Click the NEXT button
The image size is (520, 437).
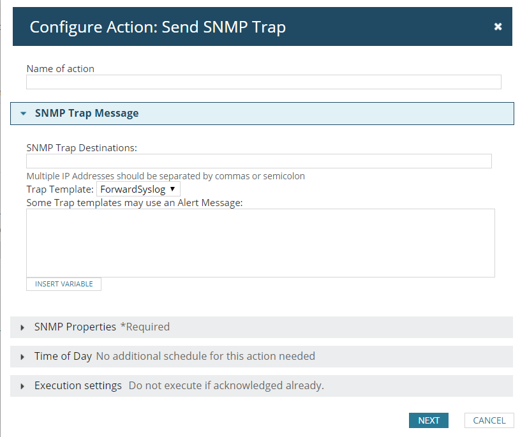click(429, 420)
